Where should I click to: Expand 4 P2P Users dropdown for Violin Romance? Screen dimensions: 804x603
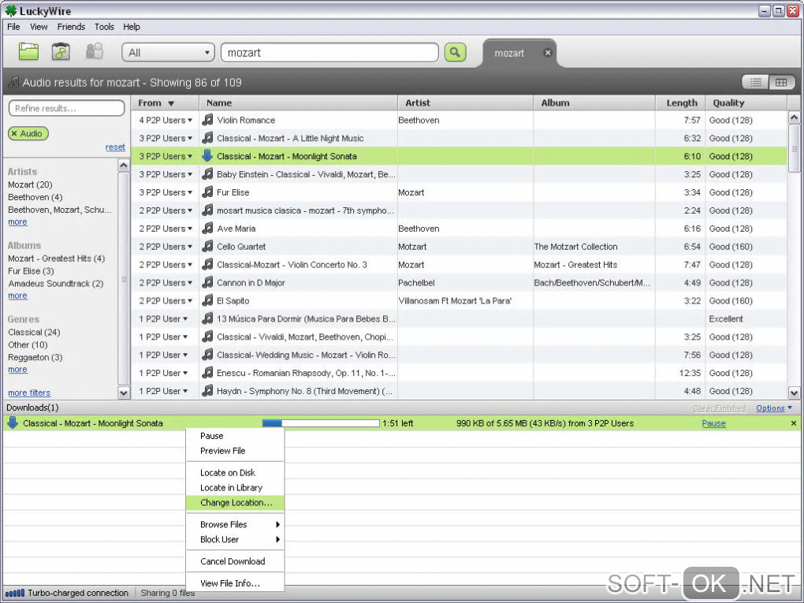pos(190,120)
